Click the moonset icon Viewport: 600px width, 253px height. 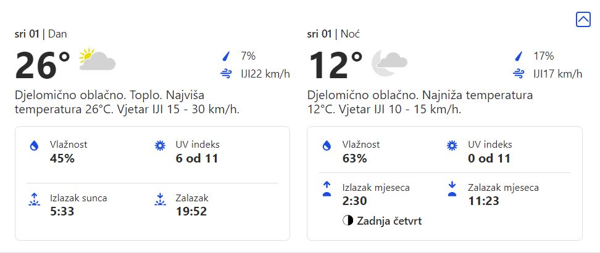tap(452, 188)
